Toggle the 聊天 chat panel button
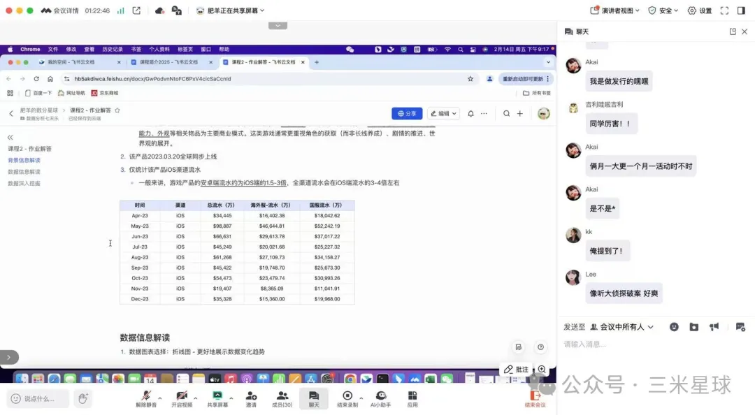Image resolution: width=755 pixels, height=415 pixels. coord(314,398)
